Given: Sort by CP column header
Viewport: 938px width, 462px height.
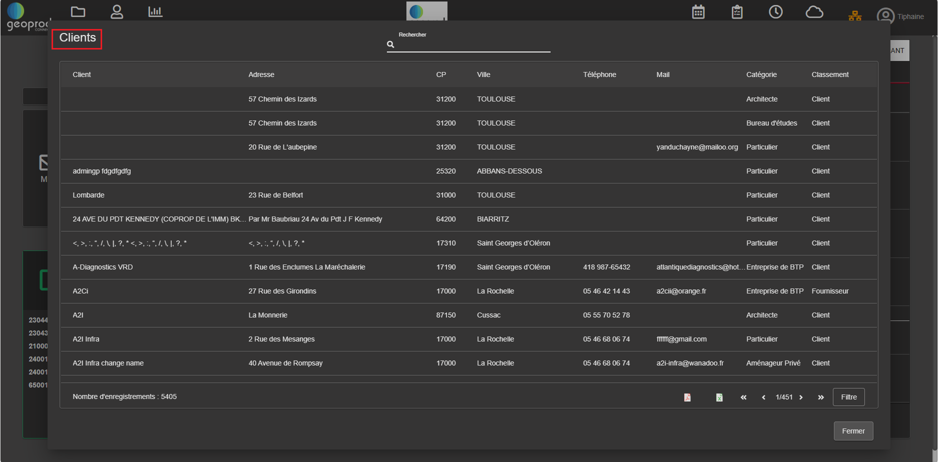Looking at the screenshot, I should click(441, 74).
